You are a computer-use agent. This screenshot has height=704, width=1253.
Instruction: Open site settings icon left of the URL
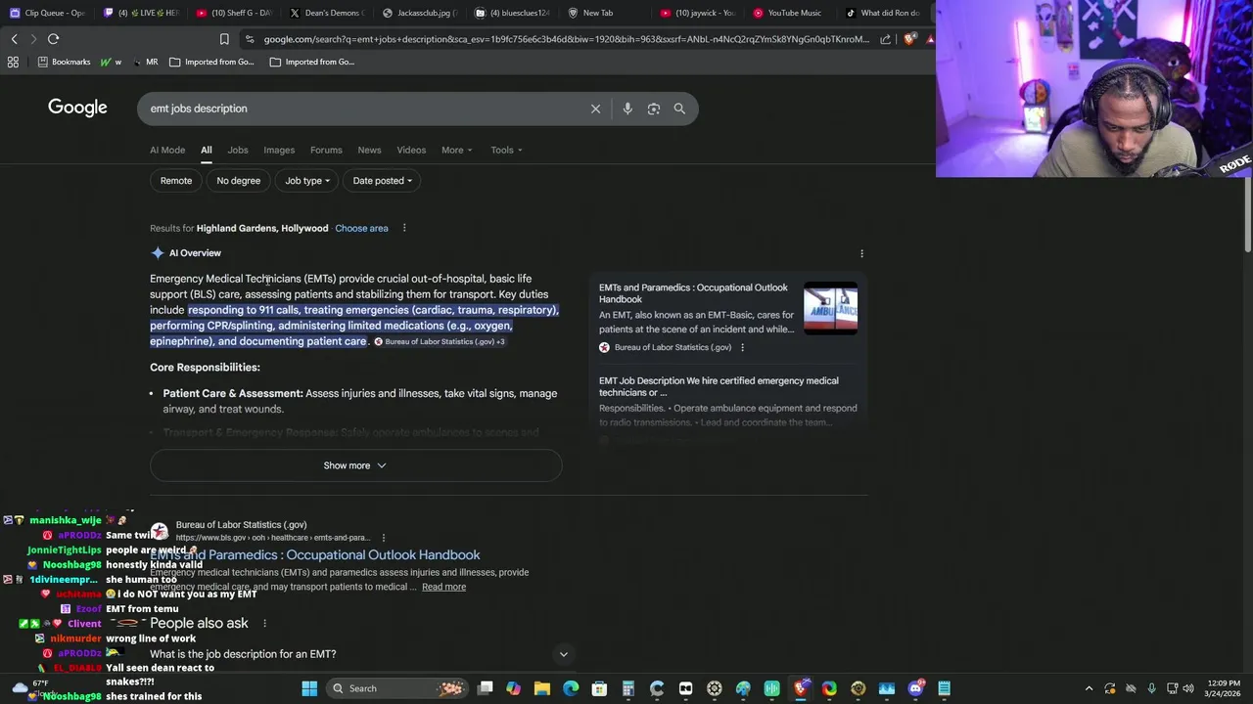click(250, 39)
